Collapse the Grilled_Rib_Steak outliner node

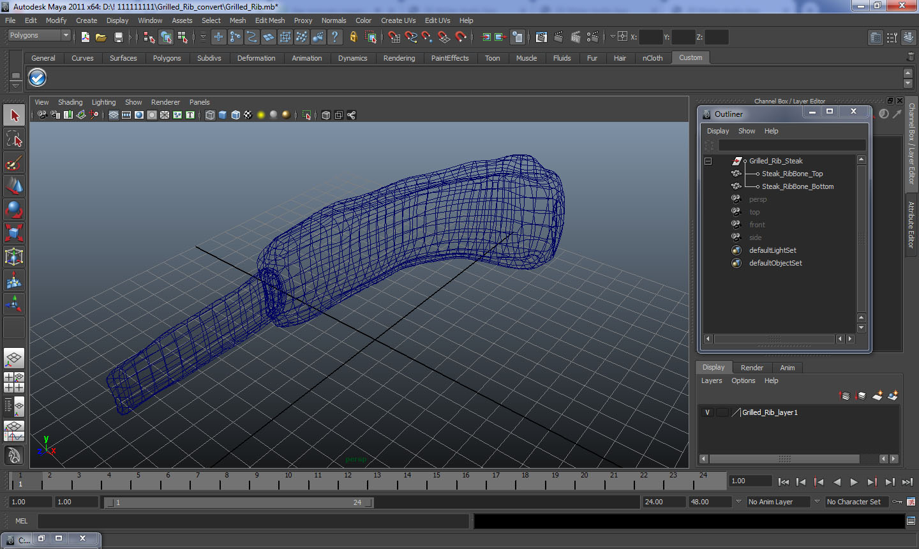tap(708, 161)
